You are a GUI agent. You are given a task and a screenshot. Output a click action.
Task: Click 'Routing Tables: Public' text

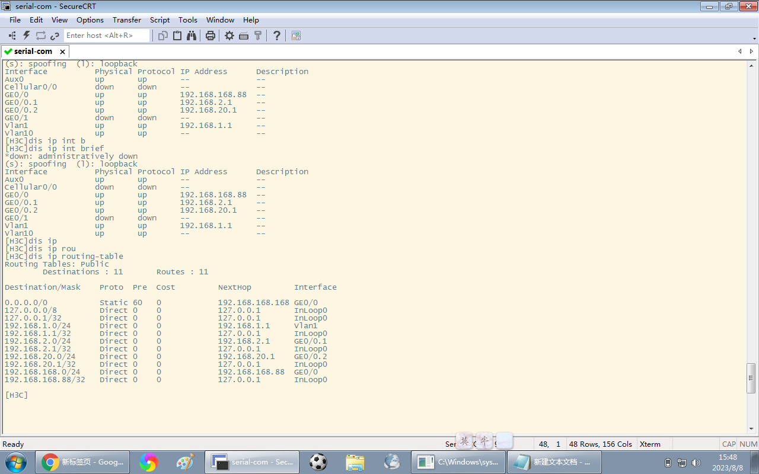tap(57, 264)
